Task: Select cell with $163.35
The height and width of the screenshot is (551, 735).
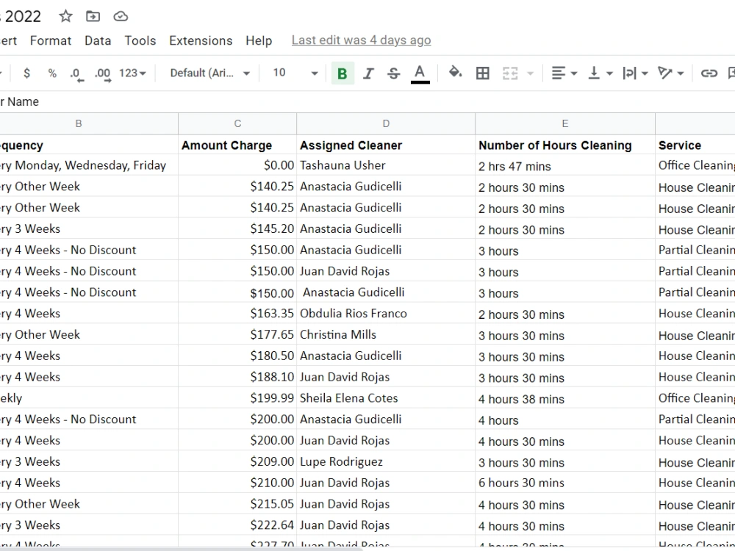Action: click(237, 314)
